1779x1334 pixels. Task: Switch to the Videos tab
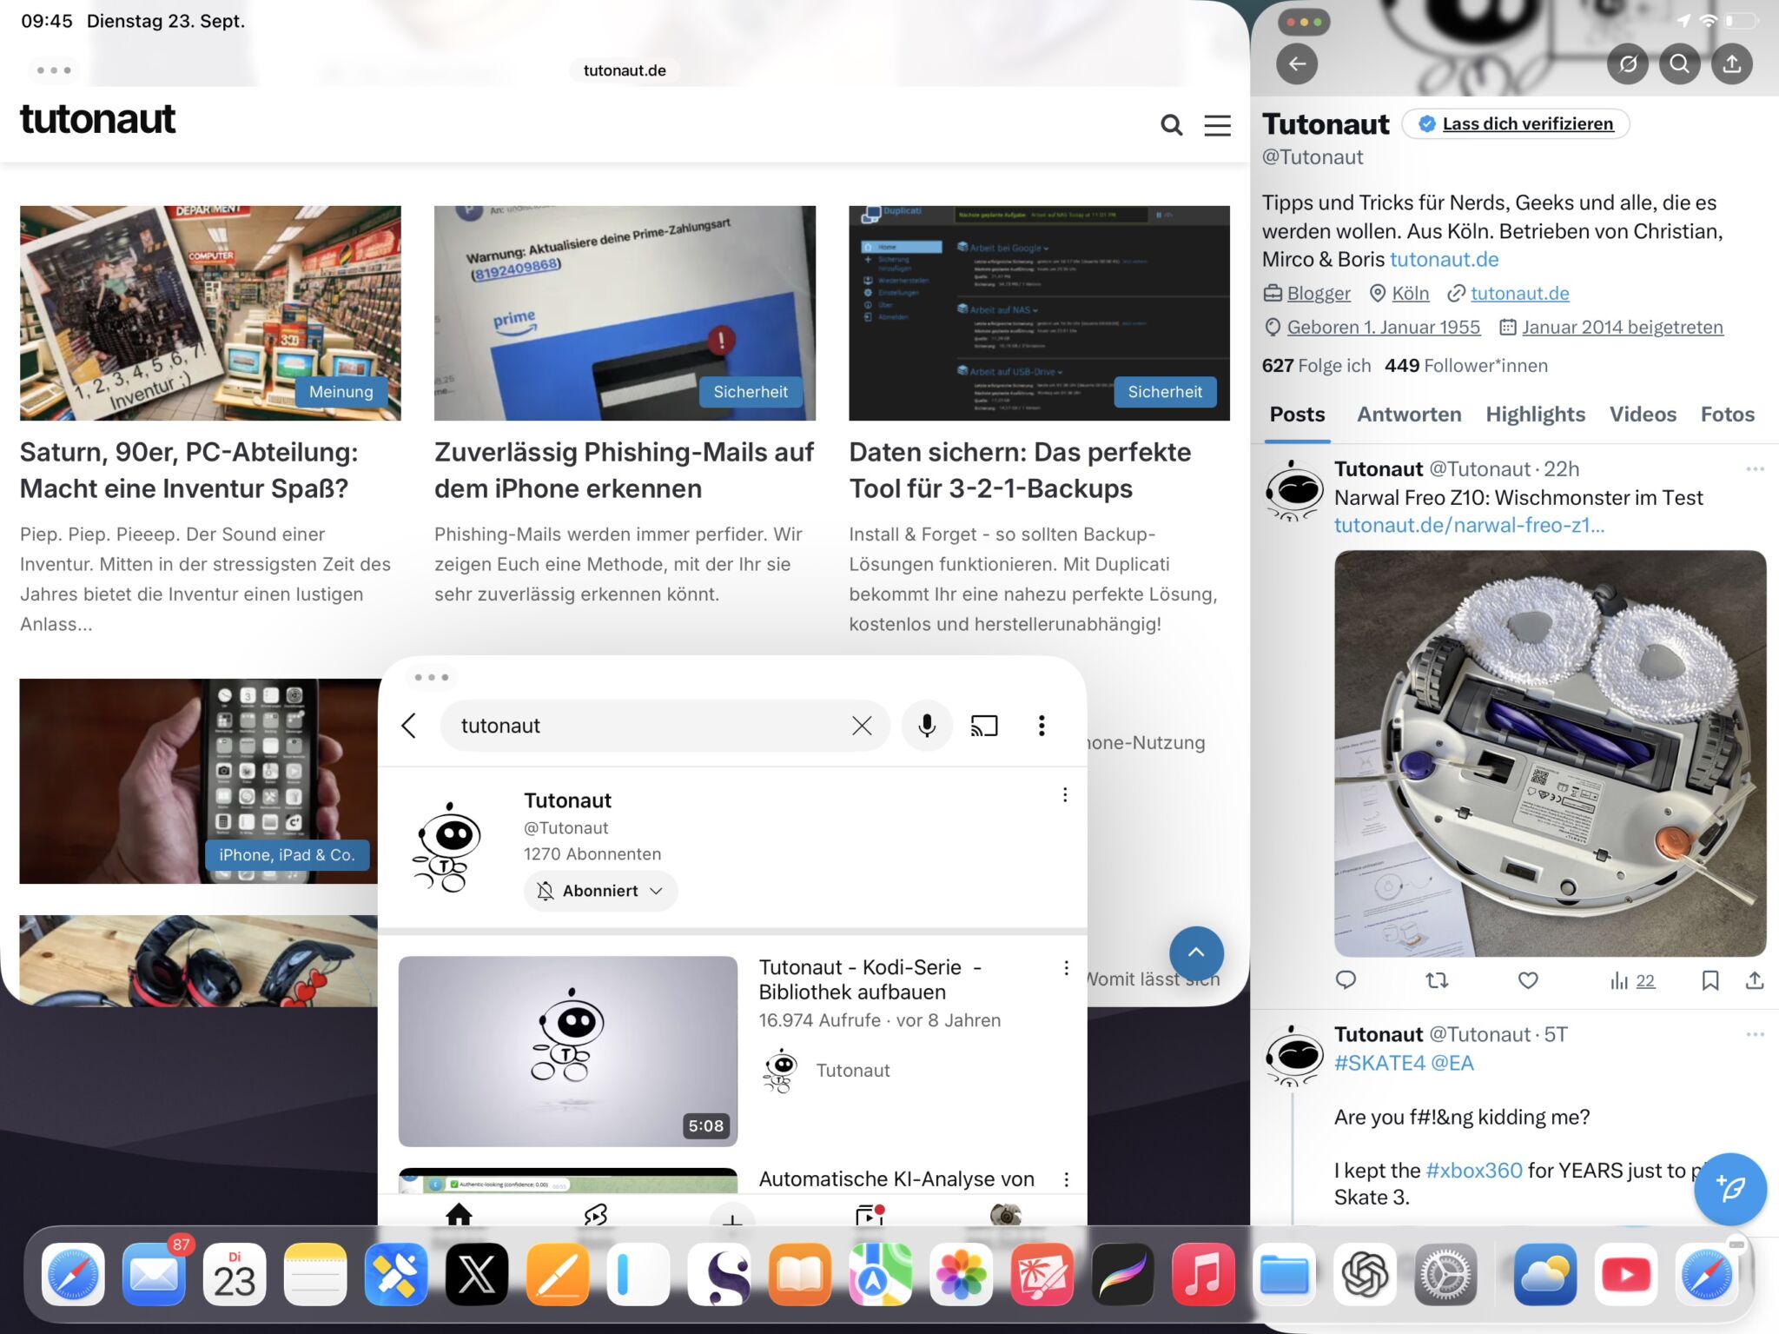[x=1643, y=415]
